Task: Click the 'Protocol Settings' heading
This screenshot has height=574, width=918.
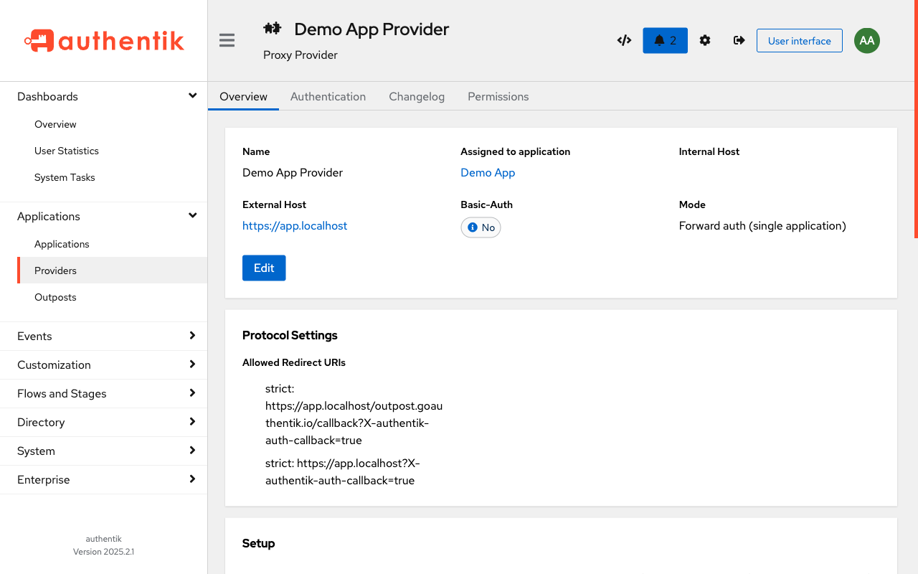Action: (x=290, y=335)
